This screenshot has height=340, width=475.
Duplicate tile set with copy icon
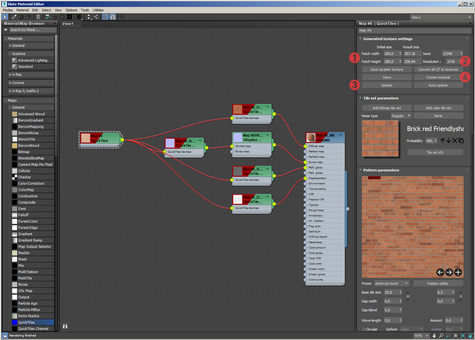(461, 140)
